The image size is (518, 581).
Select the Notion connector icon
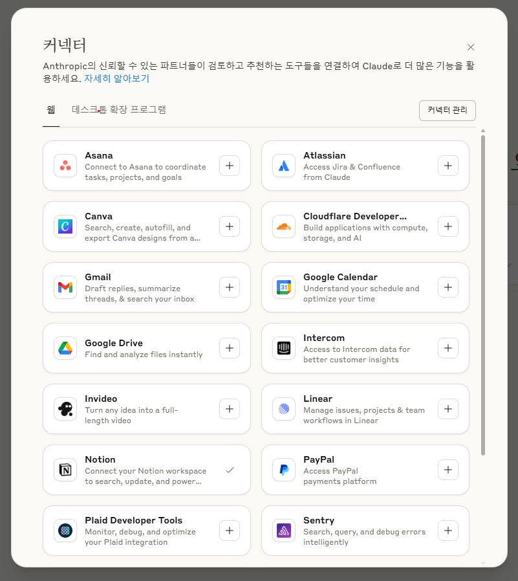coord(64,470)
